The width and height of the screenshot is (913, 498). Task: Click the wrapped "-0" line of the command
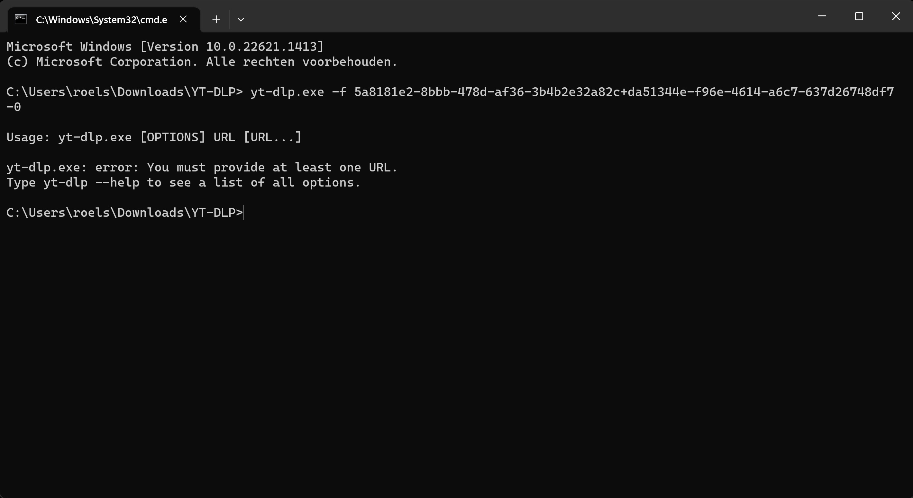tap(14, 107)
